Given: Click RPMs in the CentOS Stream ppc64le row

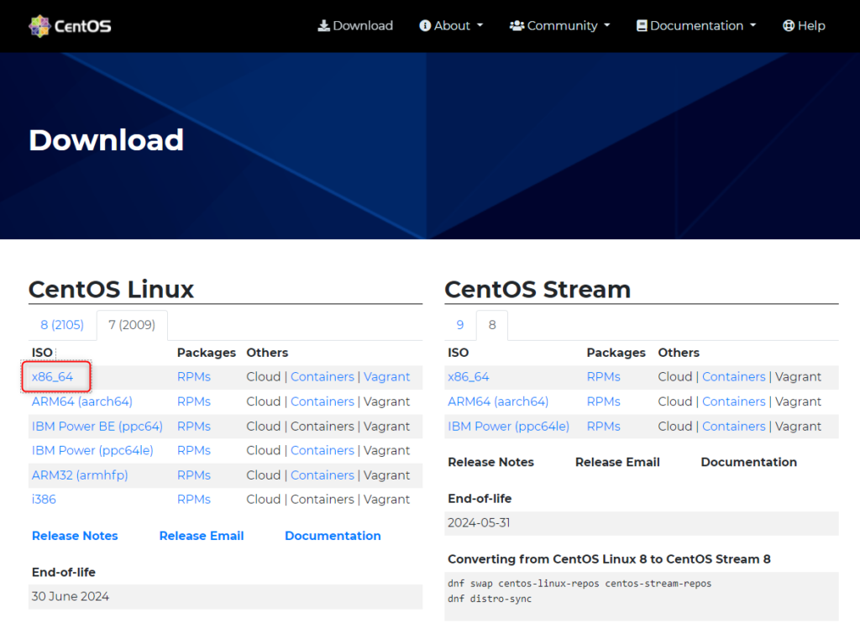Looking at the screenshot, I should [x=603, y=426].
